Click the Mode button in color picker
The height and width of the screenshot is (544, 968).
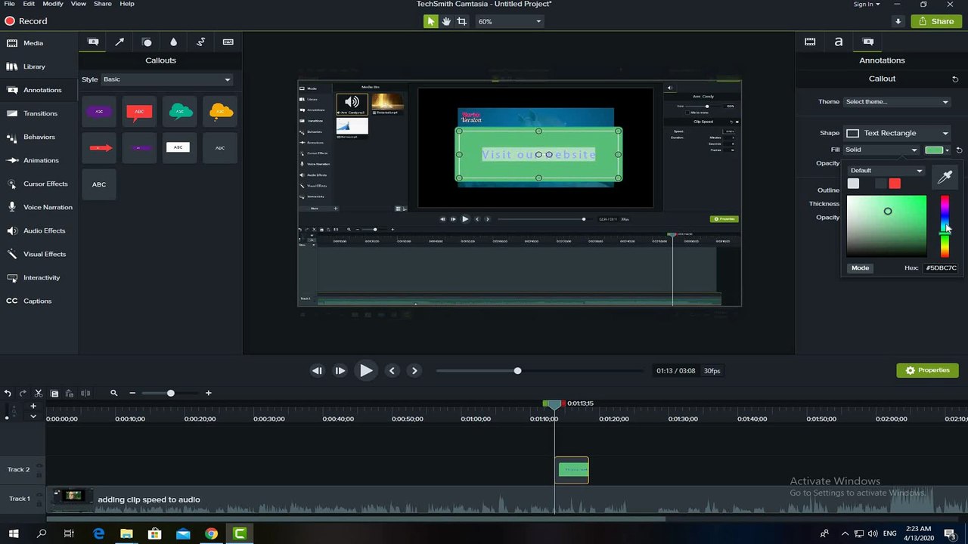click(x=860, y=268)
